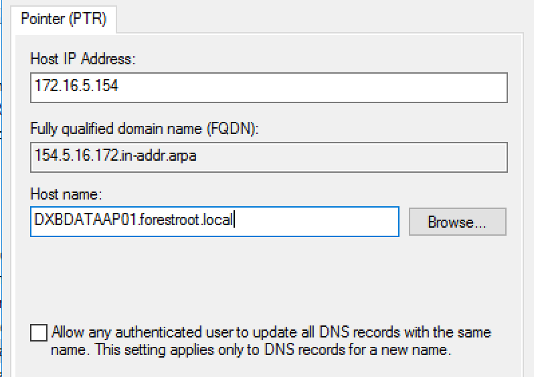This screenshot has width=534, height=377.
Task: Enable the allow authenticated user update checkbox
Action: click(x=39, y=332)
